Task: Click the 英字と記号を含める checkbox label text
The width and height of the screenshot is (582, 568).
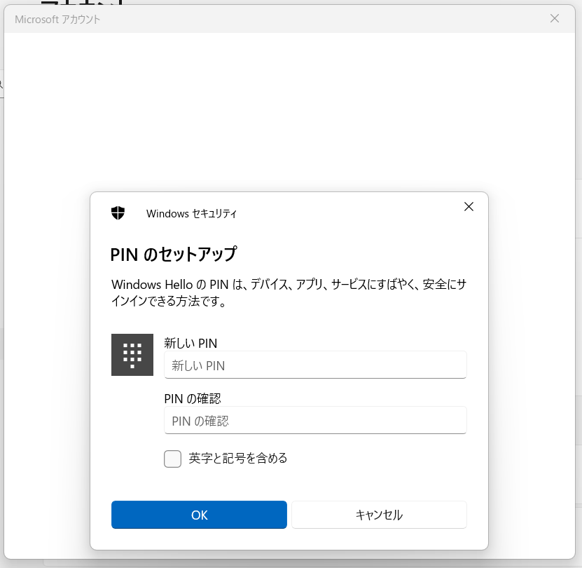Action: tap(238, 459)
